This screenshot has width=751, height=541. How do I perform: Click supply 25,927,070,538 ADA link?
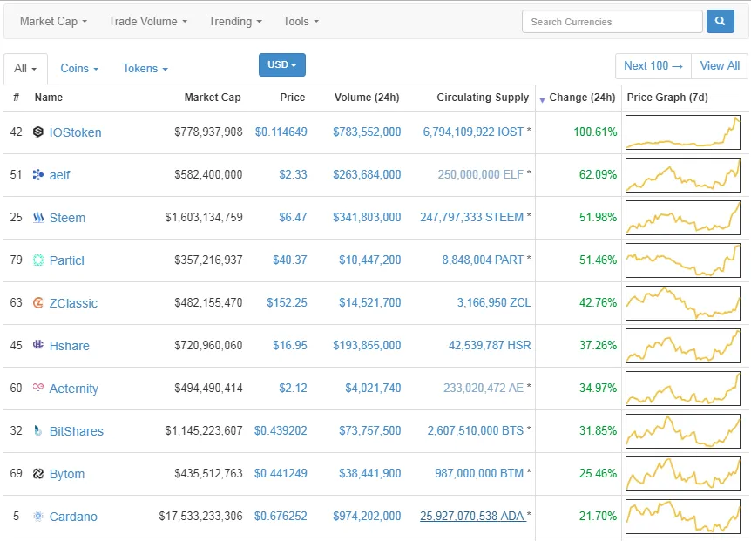(473, 516)
